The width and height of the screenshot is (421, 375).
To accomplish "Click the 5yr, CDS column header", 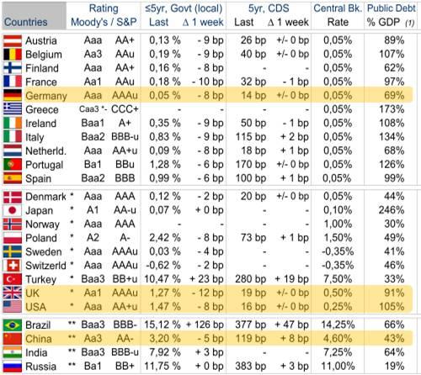I will tap(269, 8).
